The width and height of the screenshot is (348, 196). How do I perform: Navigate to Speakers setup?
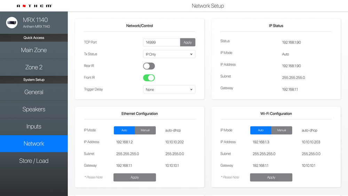tap(34, 109)
